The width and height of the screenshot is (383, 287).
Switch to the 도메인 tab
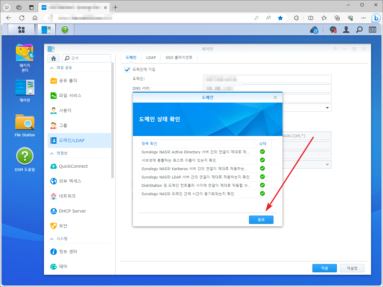click(131, 57)
